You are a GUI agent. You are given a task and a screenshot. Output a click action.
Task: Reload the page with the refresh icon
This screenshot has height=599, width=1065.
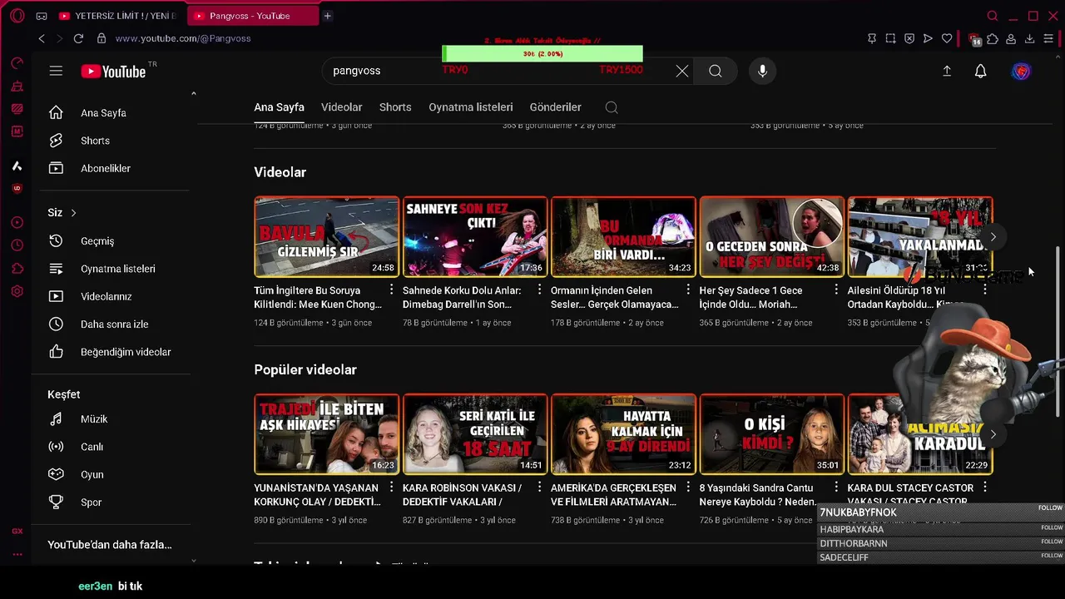point(78,38)
